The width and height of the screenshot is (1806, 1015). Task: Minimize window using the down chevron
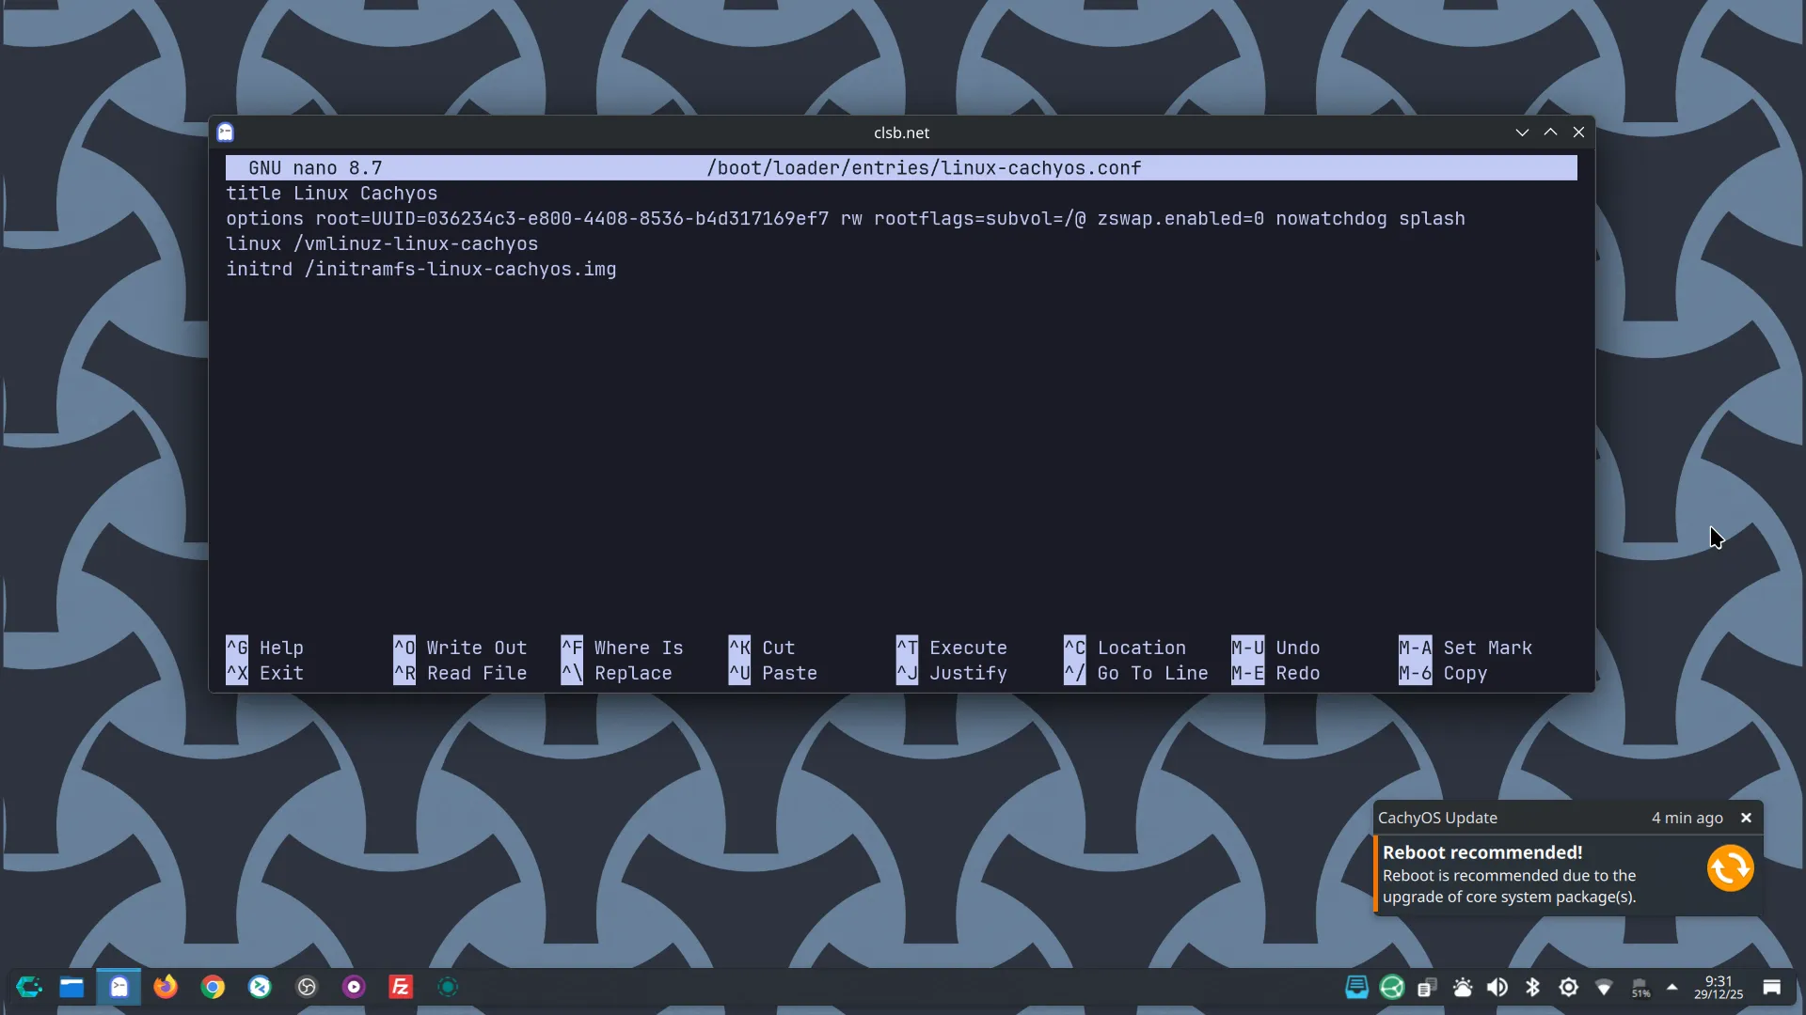(x=1522, y=133)
